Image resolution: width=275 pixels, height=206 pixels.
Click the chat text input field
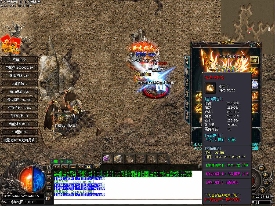pyautogui.click(x=128, y=202)
